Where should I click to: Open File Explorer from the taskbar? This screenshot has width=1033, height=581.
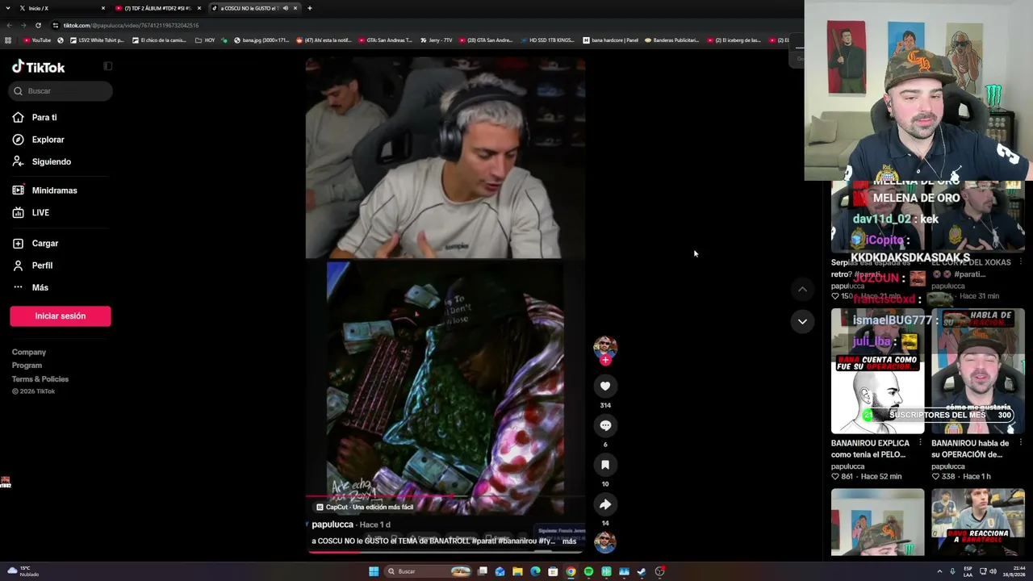(x=517, y=571)
